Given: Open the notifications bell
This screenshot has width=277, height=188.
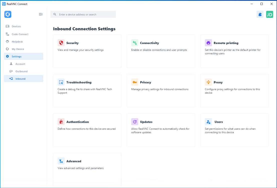Looking at the screenshot, I should click(260, 15).
